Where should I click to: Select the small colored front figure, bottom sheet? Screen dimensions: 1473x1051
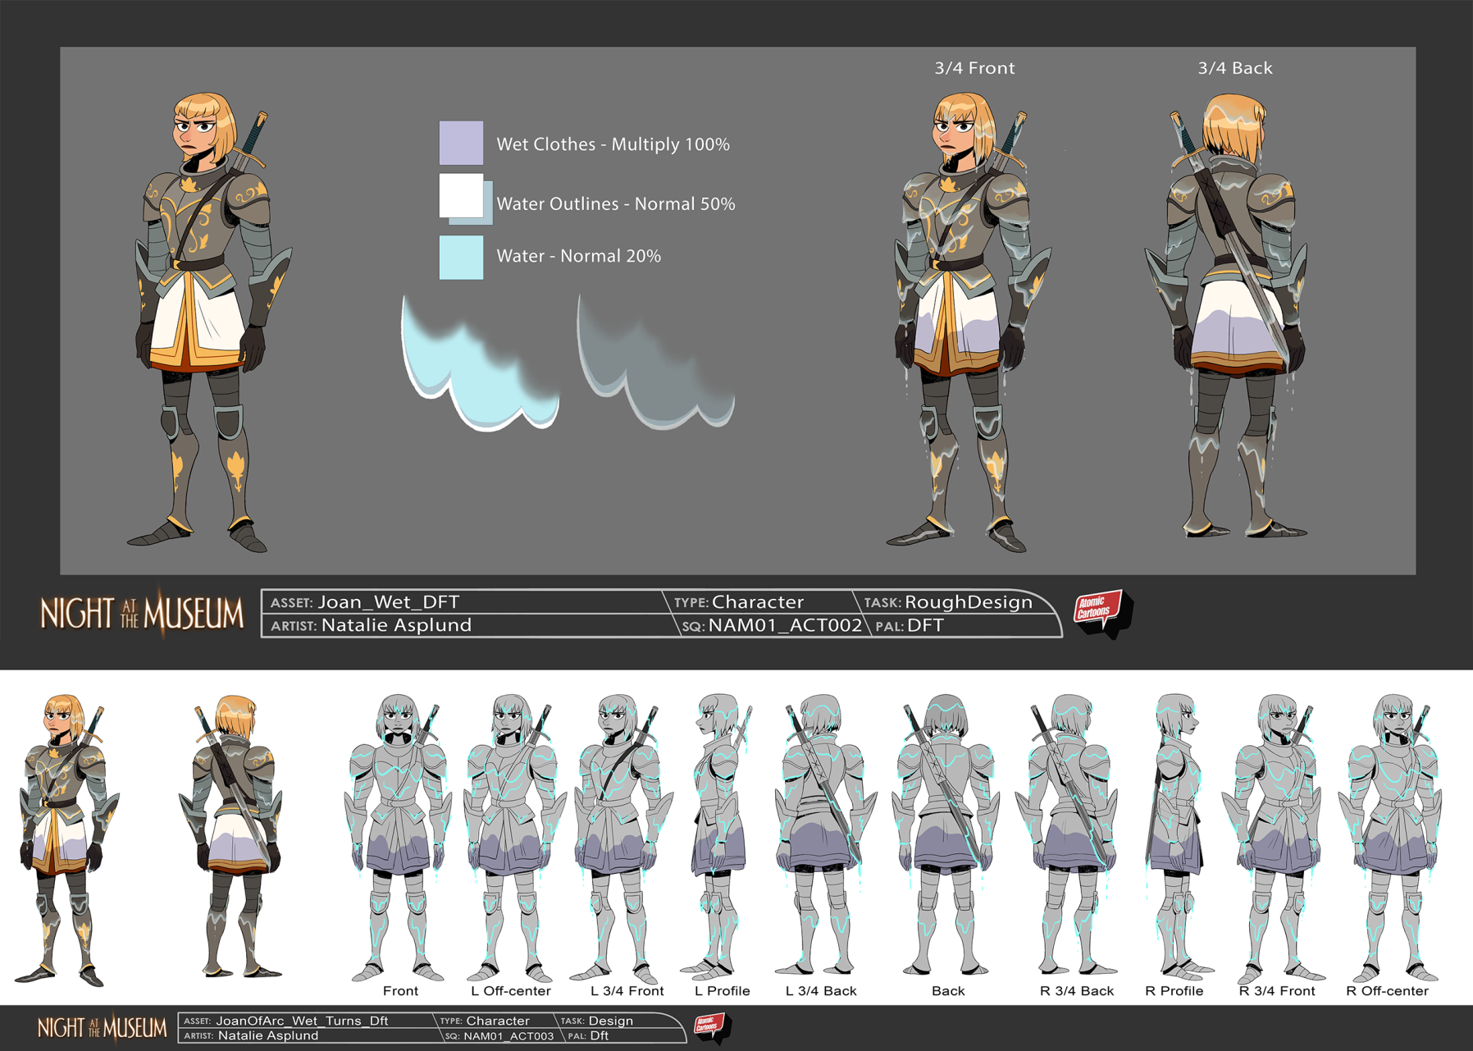[68, 840]
